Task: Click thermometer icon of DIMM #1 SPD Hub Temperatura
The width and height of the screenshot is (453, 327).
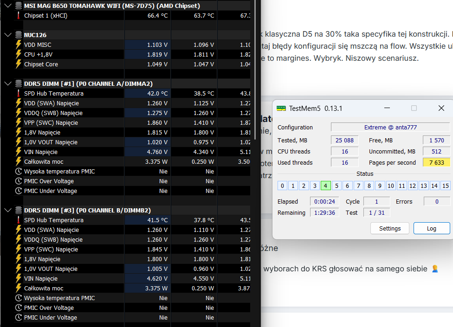Action: point(19,93)
